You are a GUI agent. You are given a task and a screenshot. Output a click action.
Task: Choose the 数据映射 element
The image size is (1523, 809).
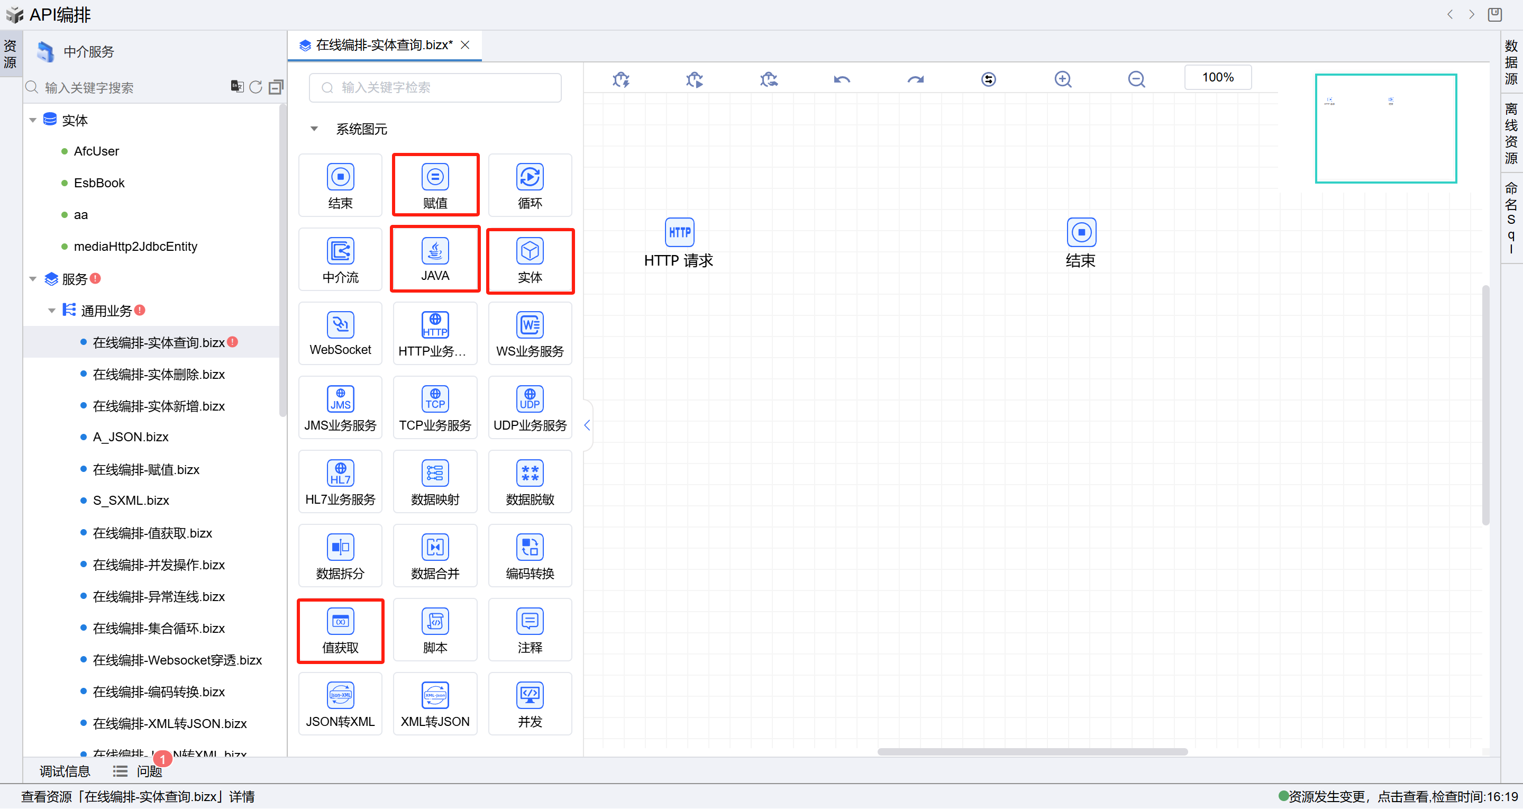point(435,482)
